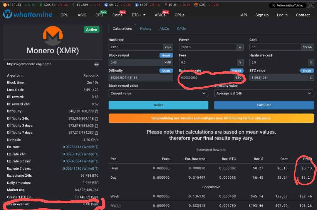Open the GPU navigation menu item
This screenshot has width=317, height=210.
(x=65, y=15)
